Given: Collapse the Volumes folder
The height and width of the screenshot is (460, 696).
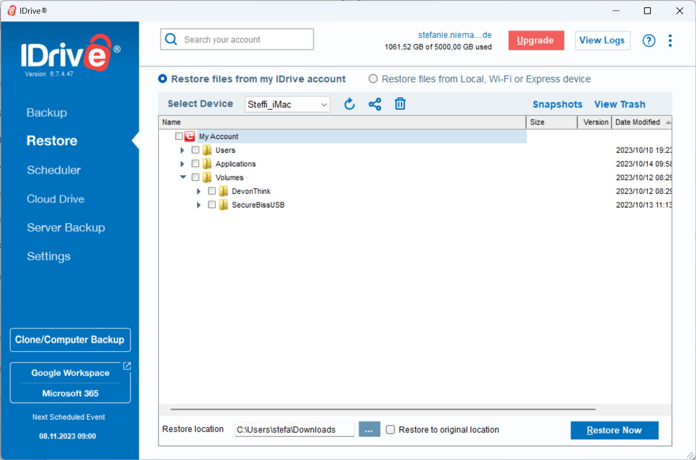Looking at the screenshot, I should [183, 177].
